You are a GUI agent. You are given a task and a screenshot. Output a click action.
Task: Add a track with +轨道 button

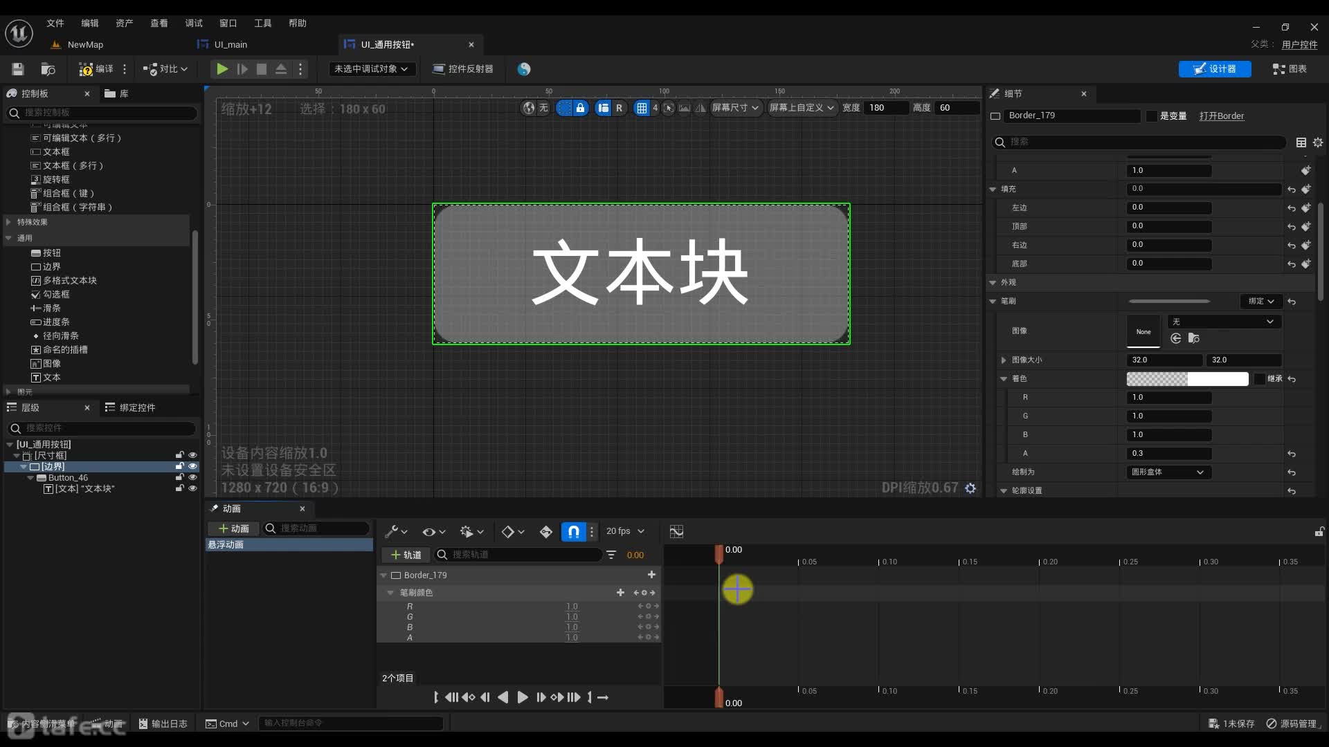point(406,555)
